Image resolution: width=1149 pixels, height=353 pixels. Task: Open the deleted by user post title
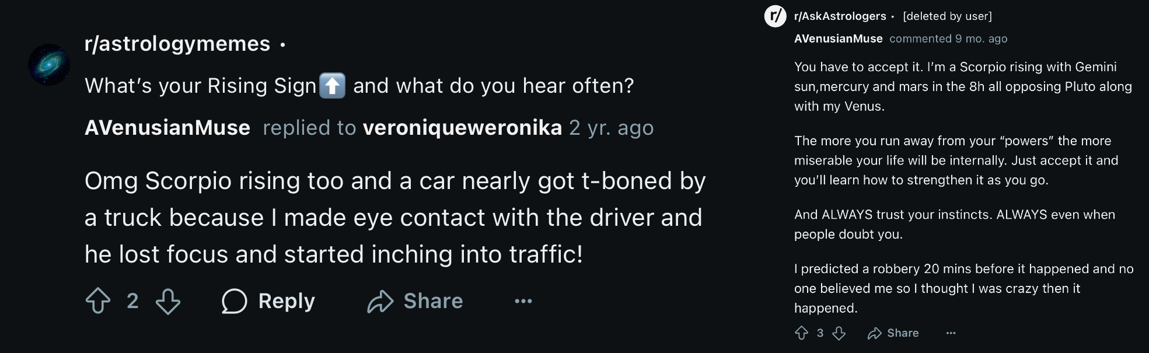(947, 16)
